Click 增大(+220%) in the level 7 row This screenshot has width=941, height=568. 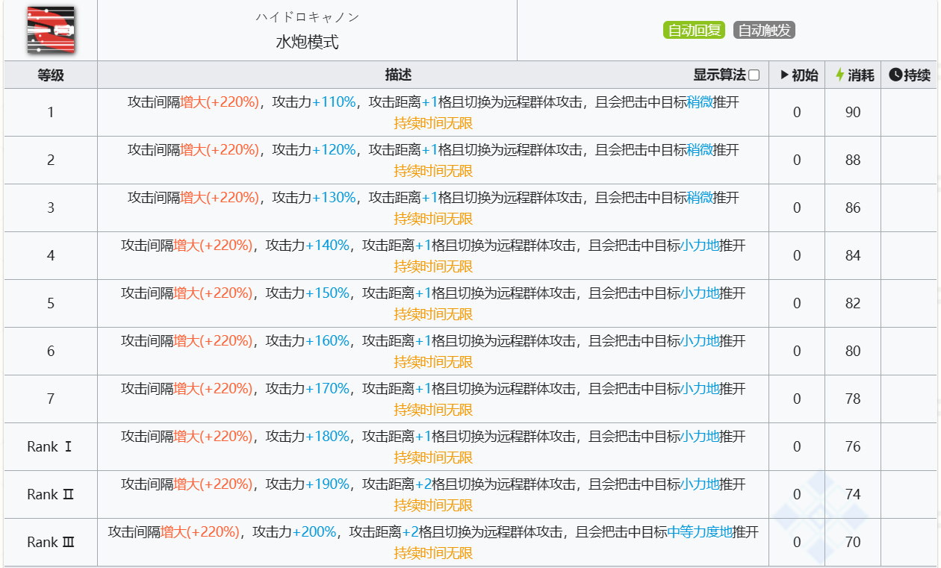point(213,389)
